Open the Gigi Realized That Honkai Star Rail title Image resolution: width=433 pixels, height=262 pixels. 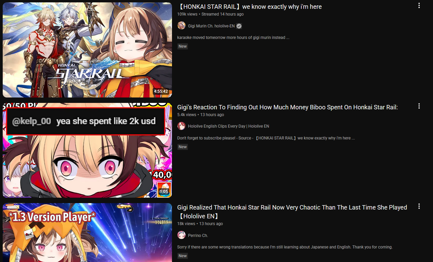(x=292, y=212)
